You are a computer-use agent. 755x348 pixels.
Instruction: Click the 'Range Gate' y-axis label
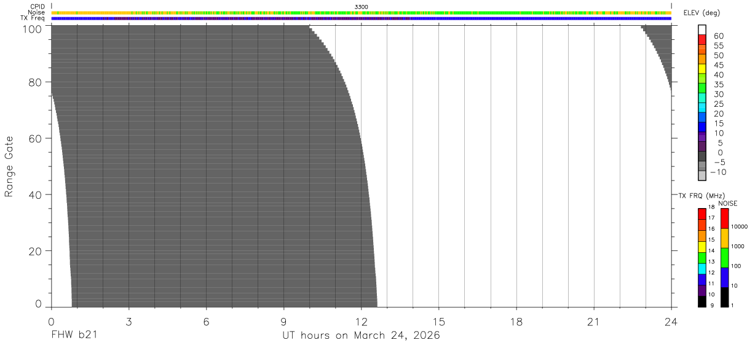click(9, 167)
